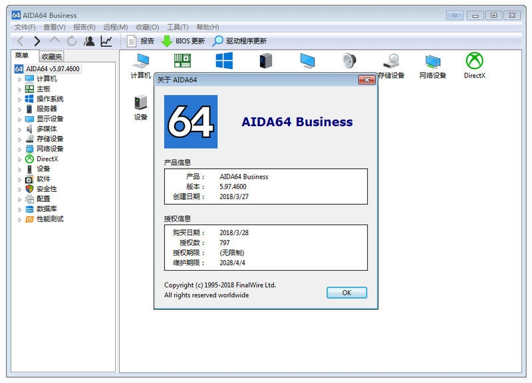Screen dimensions: 532x383
Task: Open user management toolbar icon
Action: pyautogui.click(x=90, y=41)
